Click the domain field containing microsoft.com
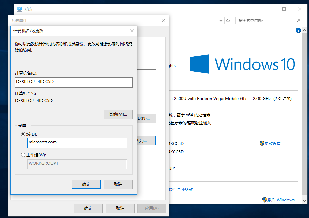Viewport: 309px width, 218px height. pyautogui.click(x=77, y=143)
